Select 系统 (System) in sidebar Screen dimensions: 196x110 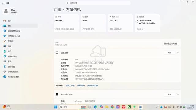(20, 26)
